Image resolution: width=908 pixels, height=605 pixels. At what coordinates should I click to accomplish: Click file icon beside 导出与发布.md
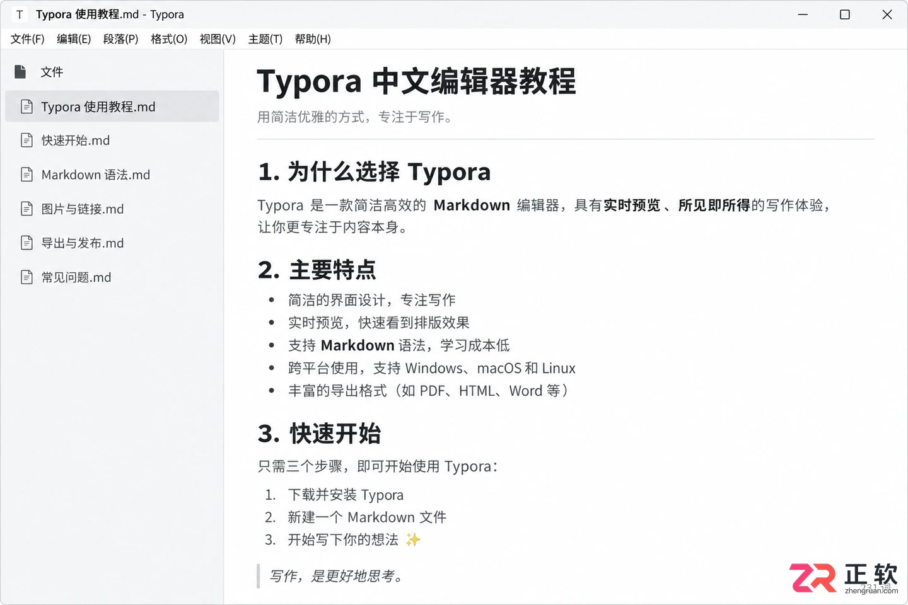(x=26, y=243)
